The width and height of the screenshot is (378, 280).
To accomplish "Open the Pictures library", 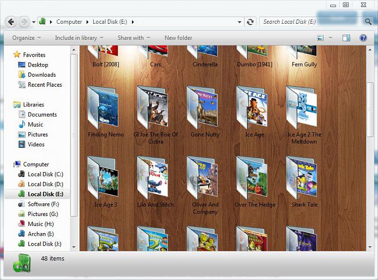I will tap(38, 134).
